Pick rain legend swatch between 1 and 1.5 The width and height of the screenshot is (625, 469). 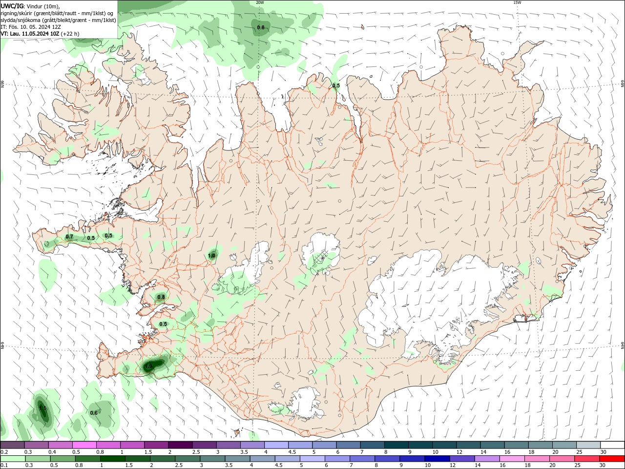click(x=113, y=459)
